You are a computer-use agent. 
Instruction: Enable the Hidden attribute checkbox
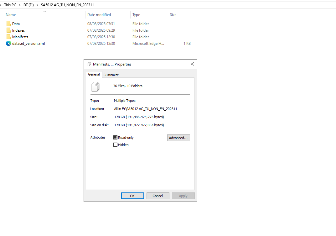(x=115, y=144)
